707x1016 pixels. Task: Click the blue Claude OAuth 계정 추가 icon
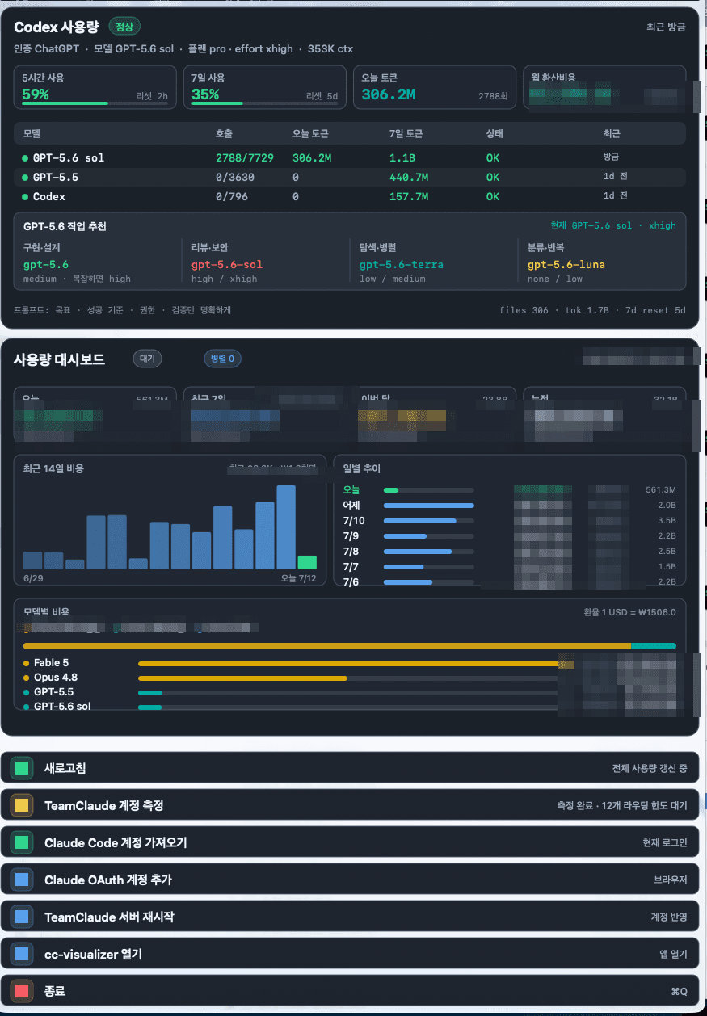[22, 880]
